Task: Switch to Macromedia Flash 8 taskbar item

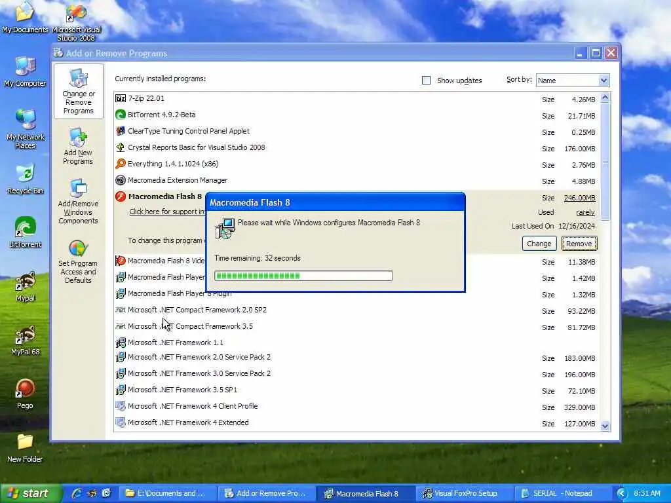Action: (x=367, y=493)
